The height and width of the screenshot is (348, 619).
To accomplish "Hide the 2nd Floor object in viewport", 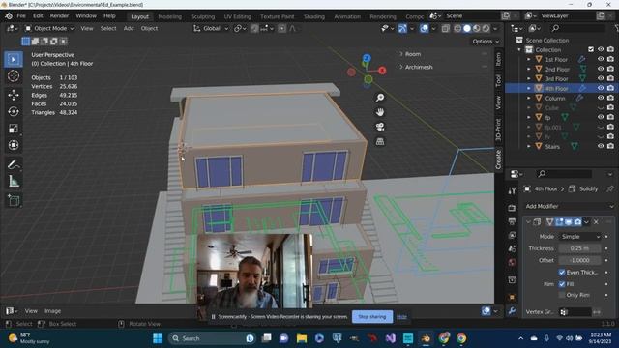I will (601, 69).
